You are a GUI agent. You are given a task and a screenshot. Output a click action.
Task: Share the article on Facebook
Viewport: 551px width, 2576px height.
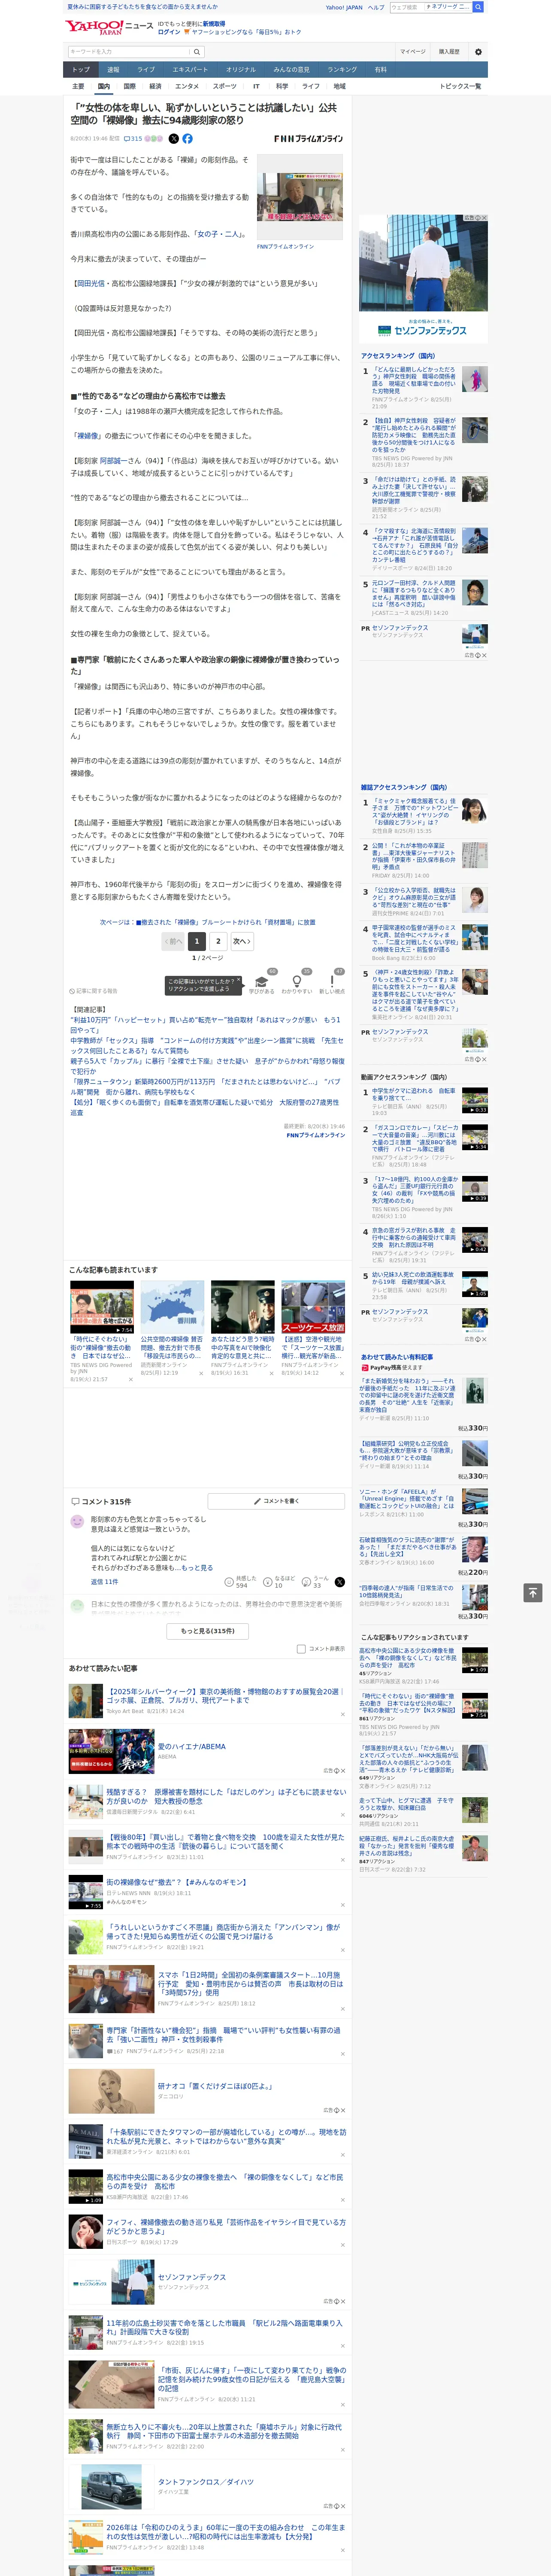(187, 139)
